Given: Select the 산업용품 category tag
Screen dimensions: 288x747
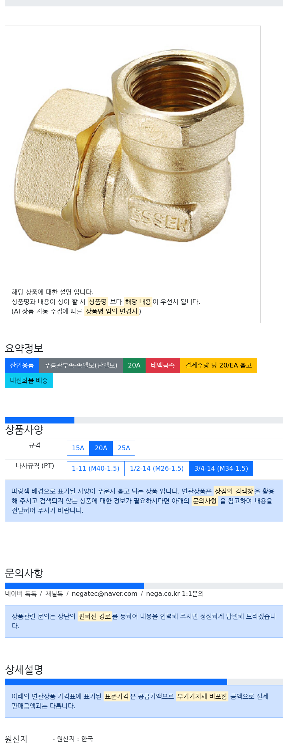Looking at the screenshot, I should 22,366.
